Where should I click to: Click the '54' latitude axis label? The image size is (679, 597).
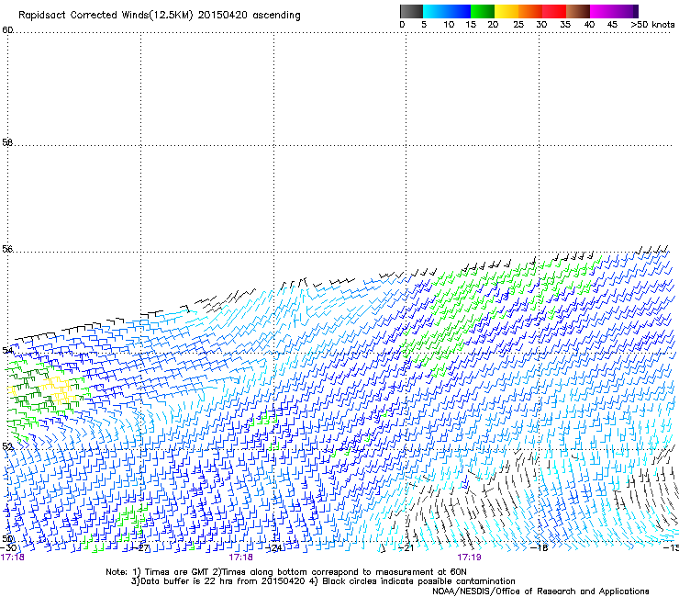pyautogui.click(x=7, y=350)
